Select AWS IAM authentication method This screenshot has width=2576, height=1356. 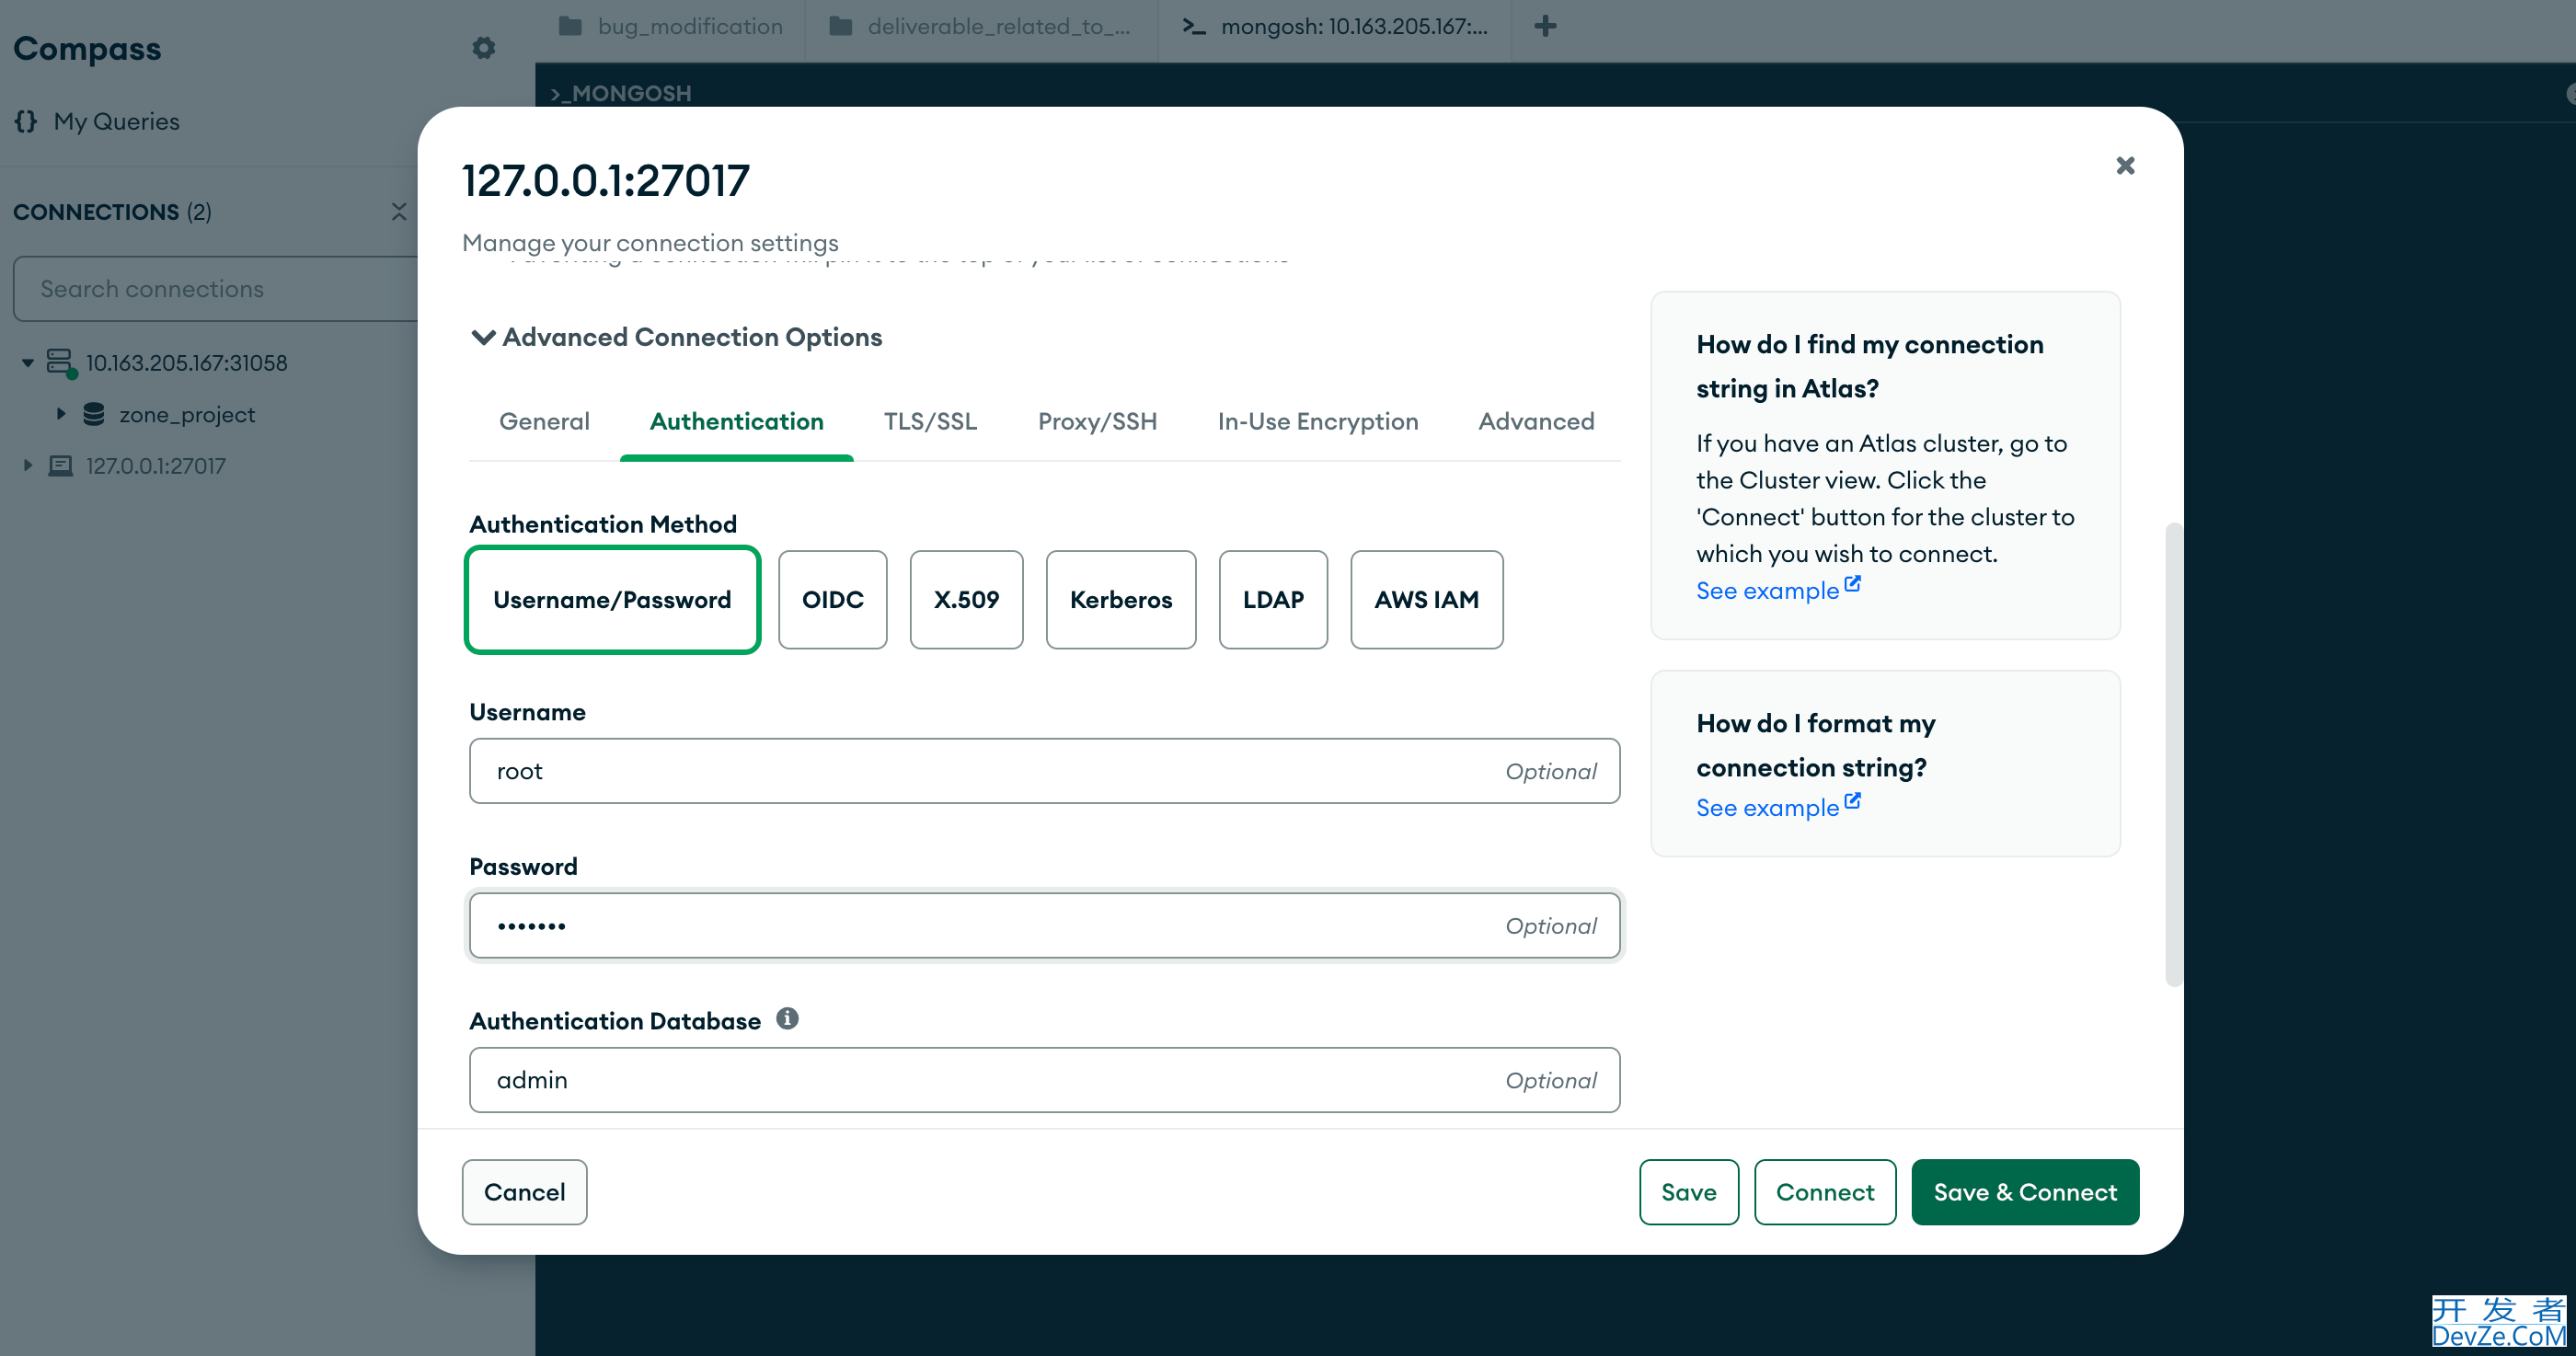(x=1426, y=600)
